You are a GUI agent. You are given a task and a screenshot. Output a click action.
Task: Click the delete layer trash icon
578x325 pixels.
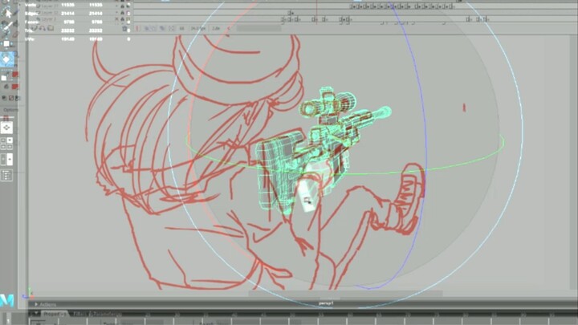coord(124,28)
